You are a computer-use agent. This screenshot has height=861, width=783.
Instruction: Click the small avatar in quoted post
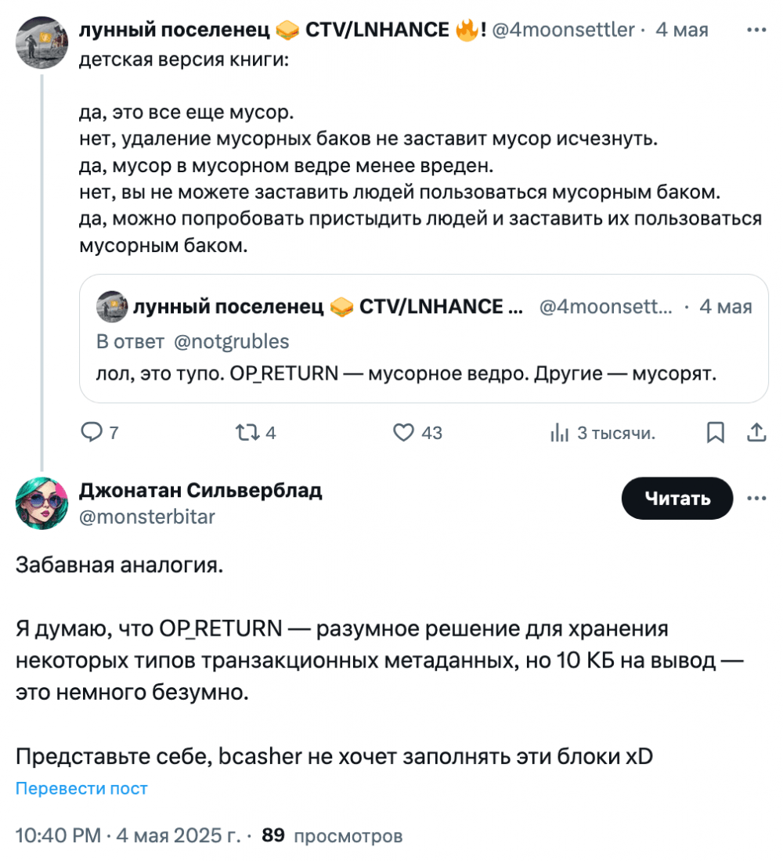(112, 306)
